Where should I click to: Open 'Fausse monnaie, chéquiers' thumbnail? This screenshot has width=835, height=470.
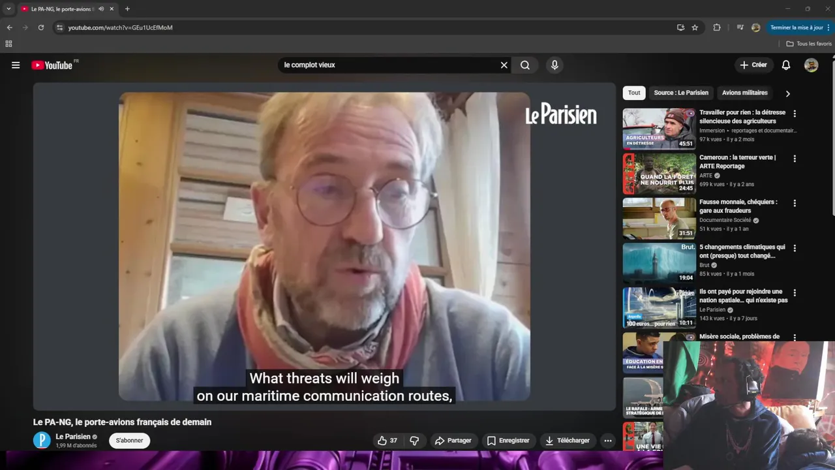click(x=659, y=218)
